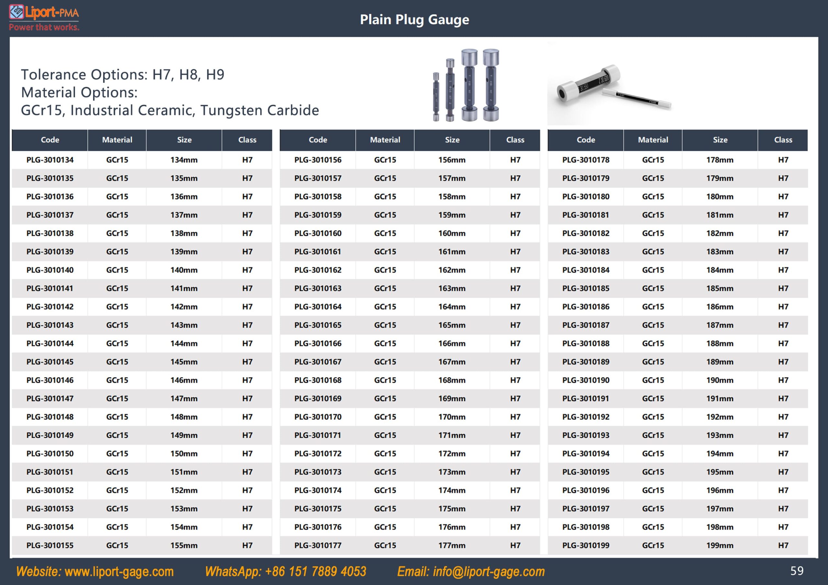Select code PLG-3010146
The image size is (828, 585).
[x=50, y=380]
